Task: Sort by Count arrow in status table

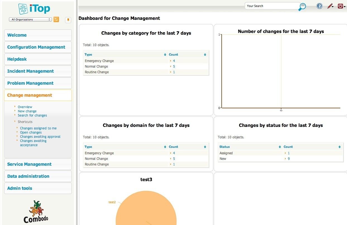Action: tap(339, 147)
